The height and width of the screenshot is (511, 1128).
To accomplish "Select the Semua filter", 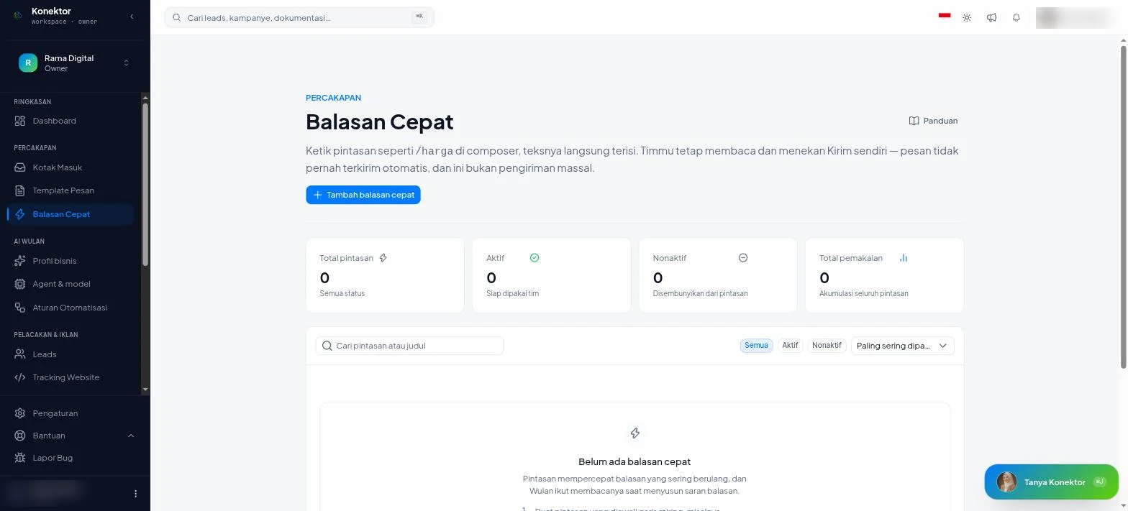I will click(756, 346).
